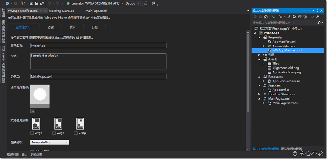Select the 应用程序 UI tab
The height and width of the screenshot is (159, 327).
pyautogui.click(x=23, y=27)
